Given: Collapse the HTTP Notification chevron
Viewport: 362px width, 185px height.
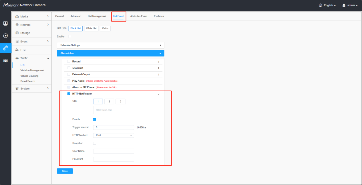Looking at the screenshot, I should click(x=159, y=94).
